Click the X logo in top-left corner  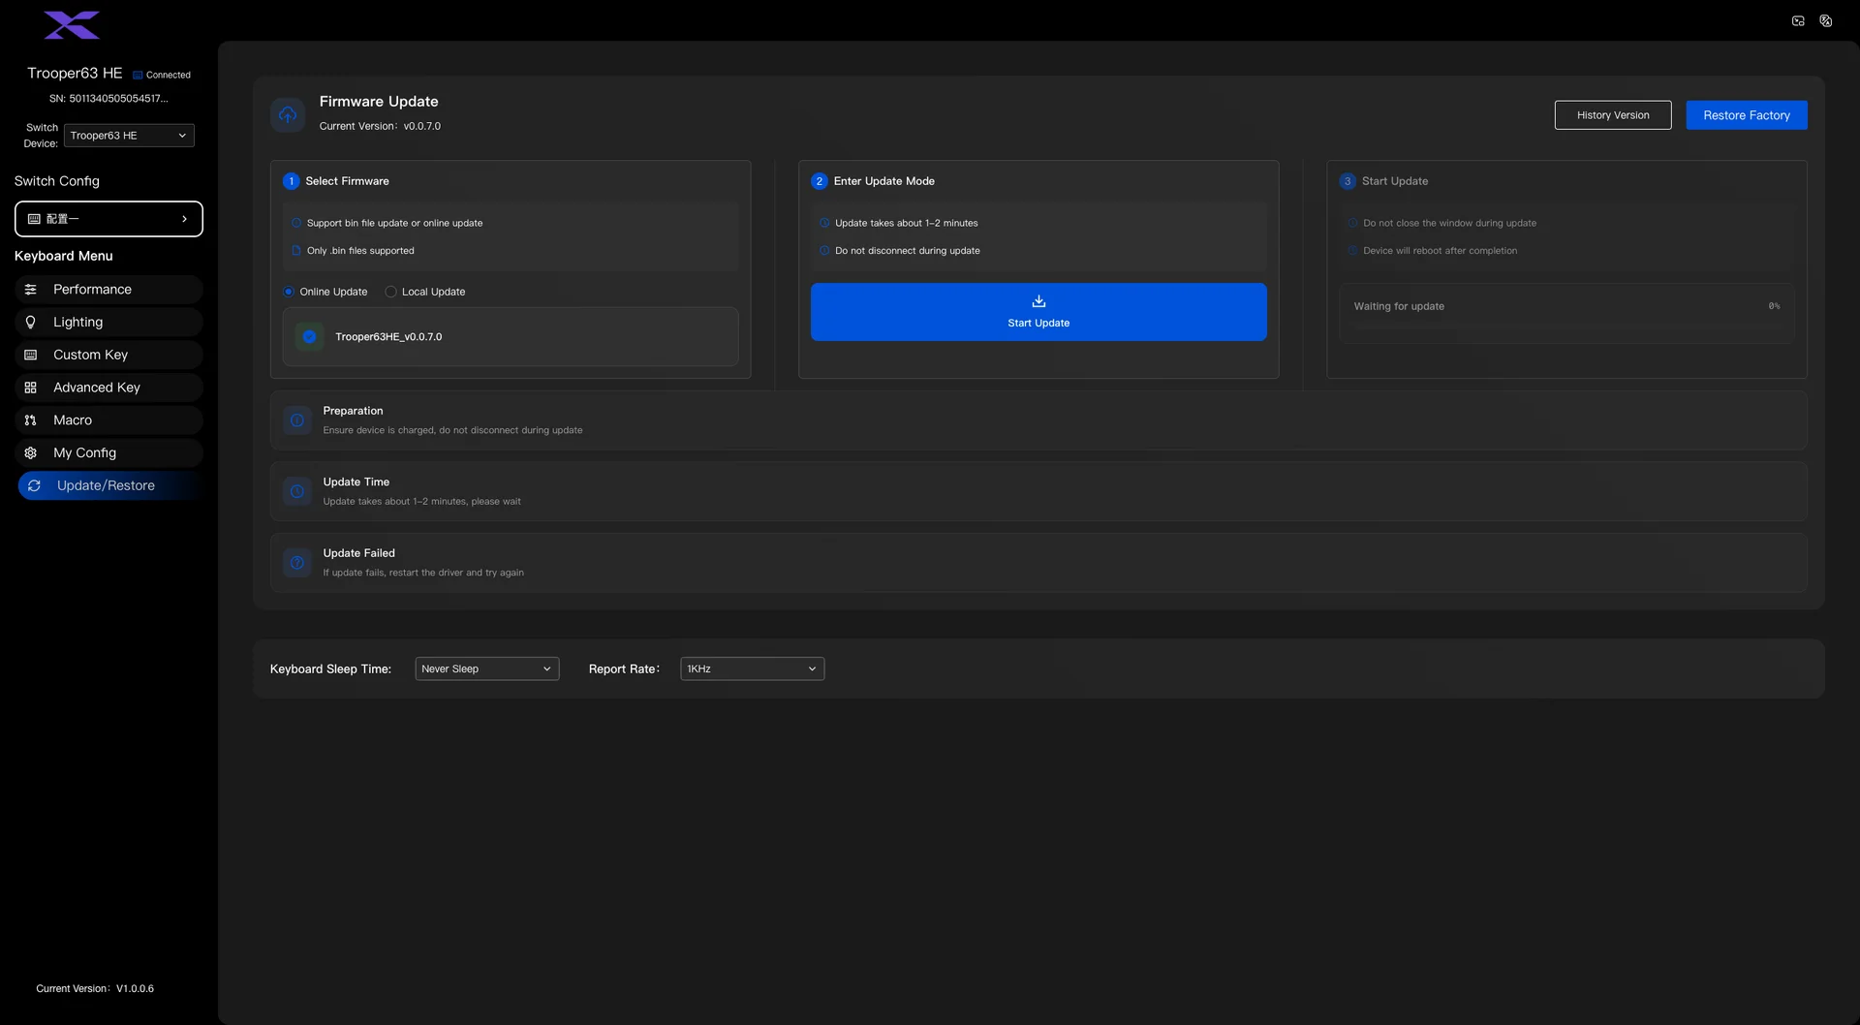pyautogui.click(x=72, y=25)
